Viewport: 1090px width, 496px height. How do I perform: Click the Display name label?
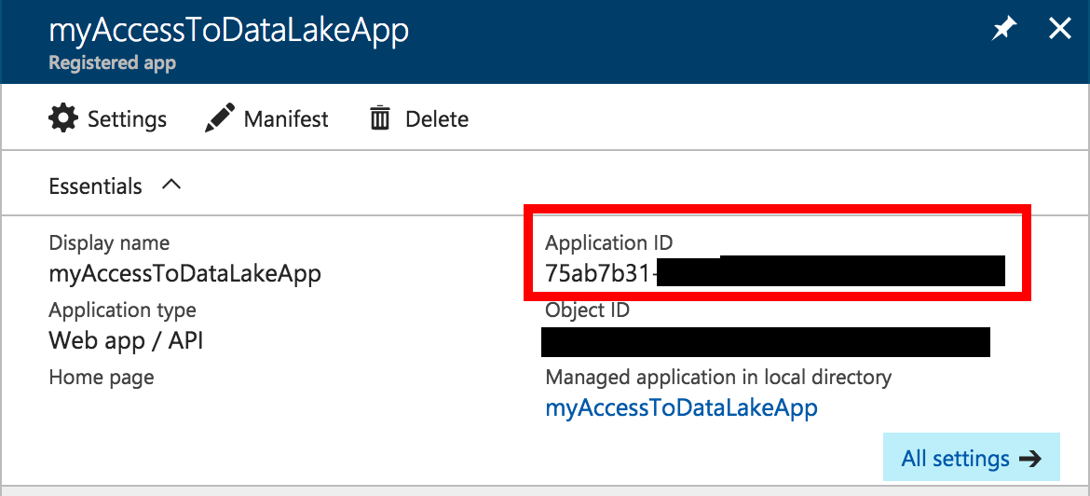pyautogui.click(x=109, y=242)
